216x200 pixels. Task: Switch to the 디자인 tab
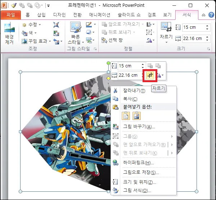click(59, 15)
